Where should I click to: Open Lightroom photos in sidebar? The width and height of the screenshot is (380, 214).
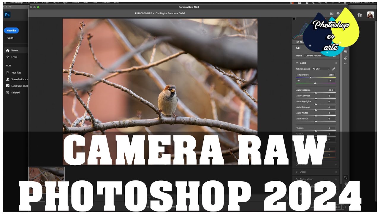[x=17, y=86]
